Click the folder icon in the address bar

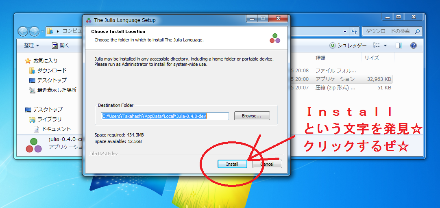[50, 31]
